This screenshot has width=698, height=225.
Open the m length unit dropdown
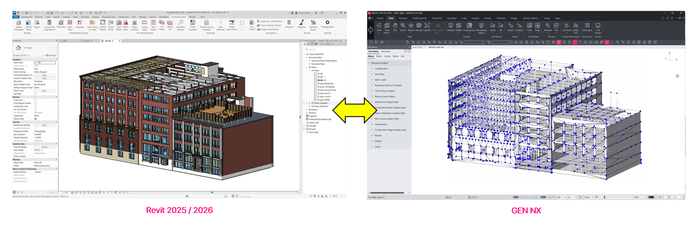click(x=572, y=197)
